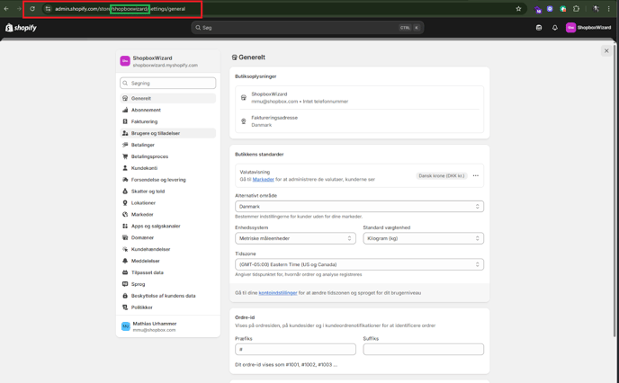This screenshot has height=383, width=619.
Task: Open the notifications bell icon
Action: [x=554, y=28]
